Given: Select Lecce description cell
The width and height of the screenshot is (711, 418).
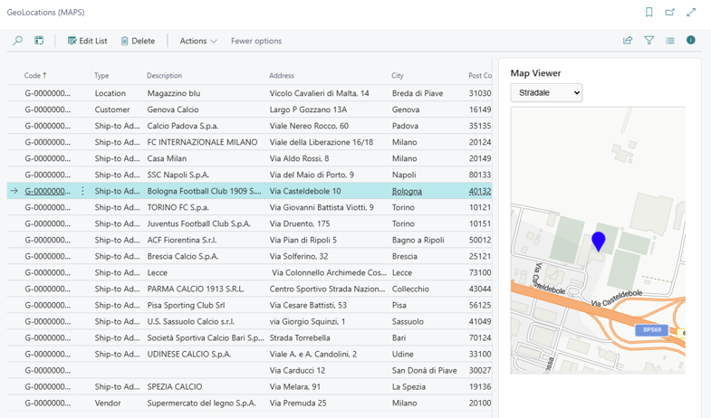Looking at the screenshot, I should coord(158,272).
